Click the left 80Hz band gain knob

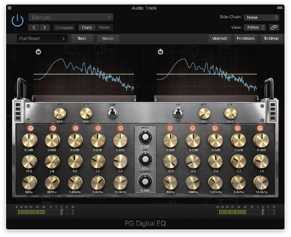[x=30, y=140]
